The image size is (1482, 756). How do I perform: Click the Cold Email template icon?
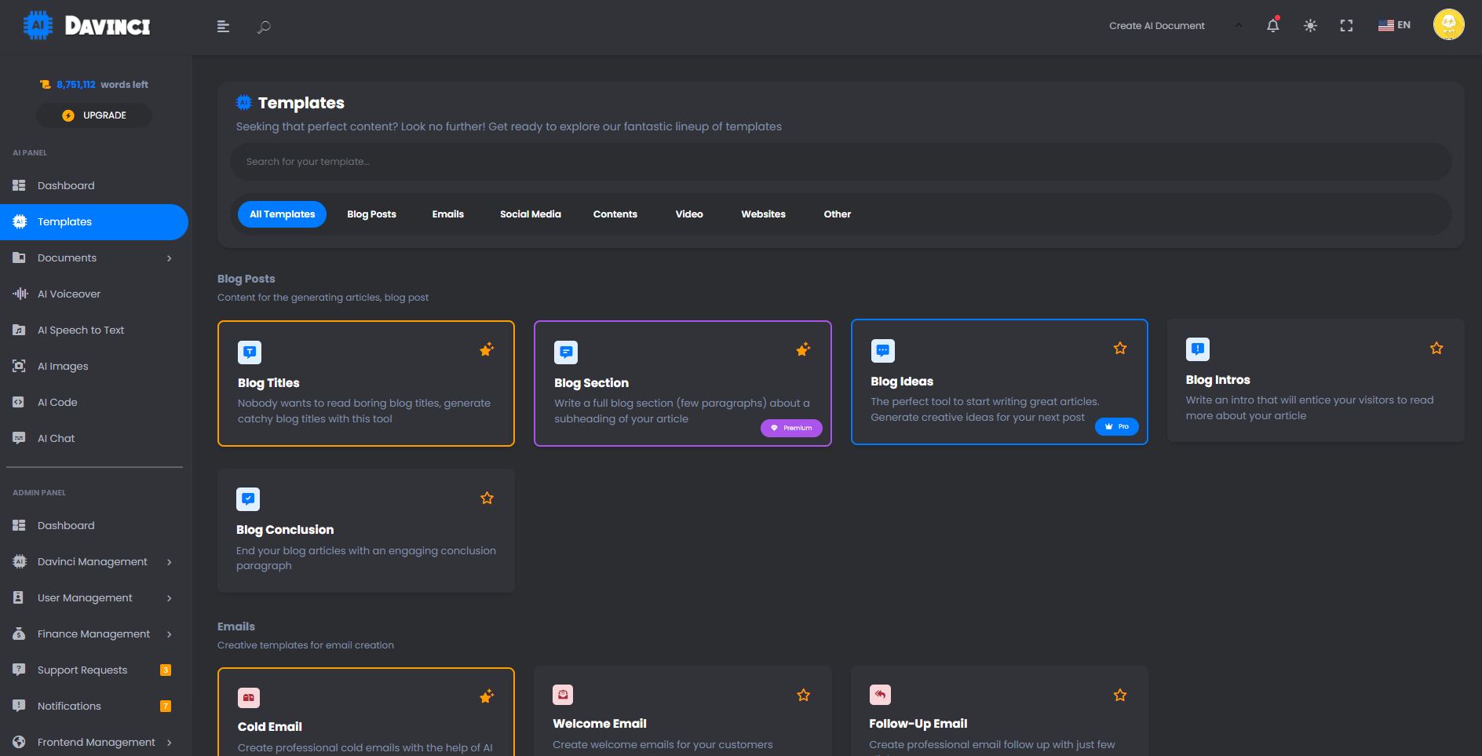coord(249,698)
